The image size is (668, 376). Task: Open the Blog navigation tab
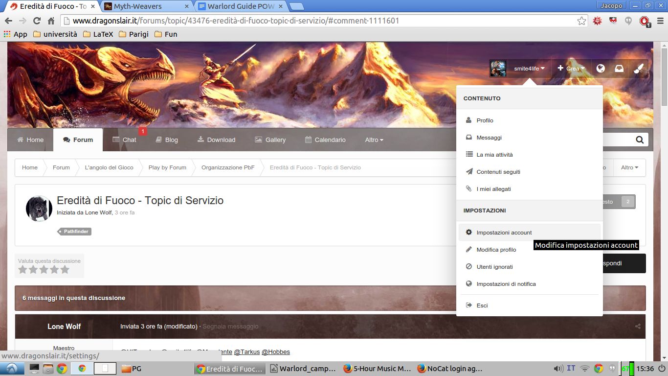(167, 140)
